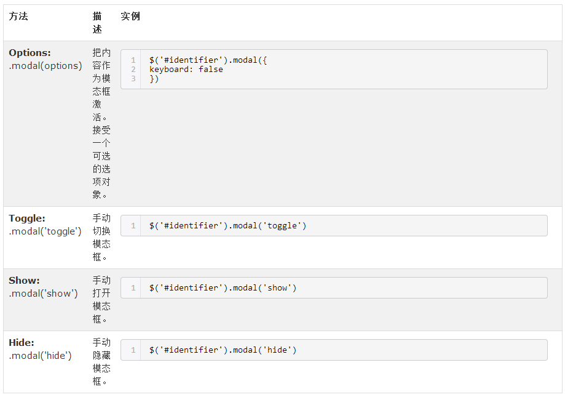Click the 实例 column header
565x397 pixels.
[130, 16]
